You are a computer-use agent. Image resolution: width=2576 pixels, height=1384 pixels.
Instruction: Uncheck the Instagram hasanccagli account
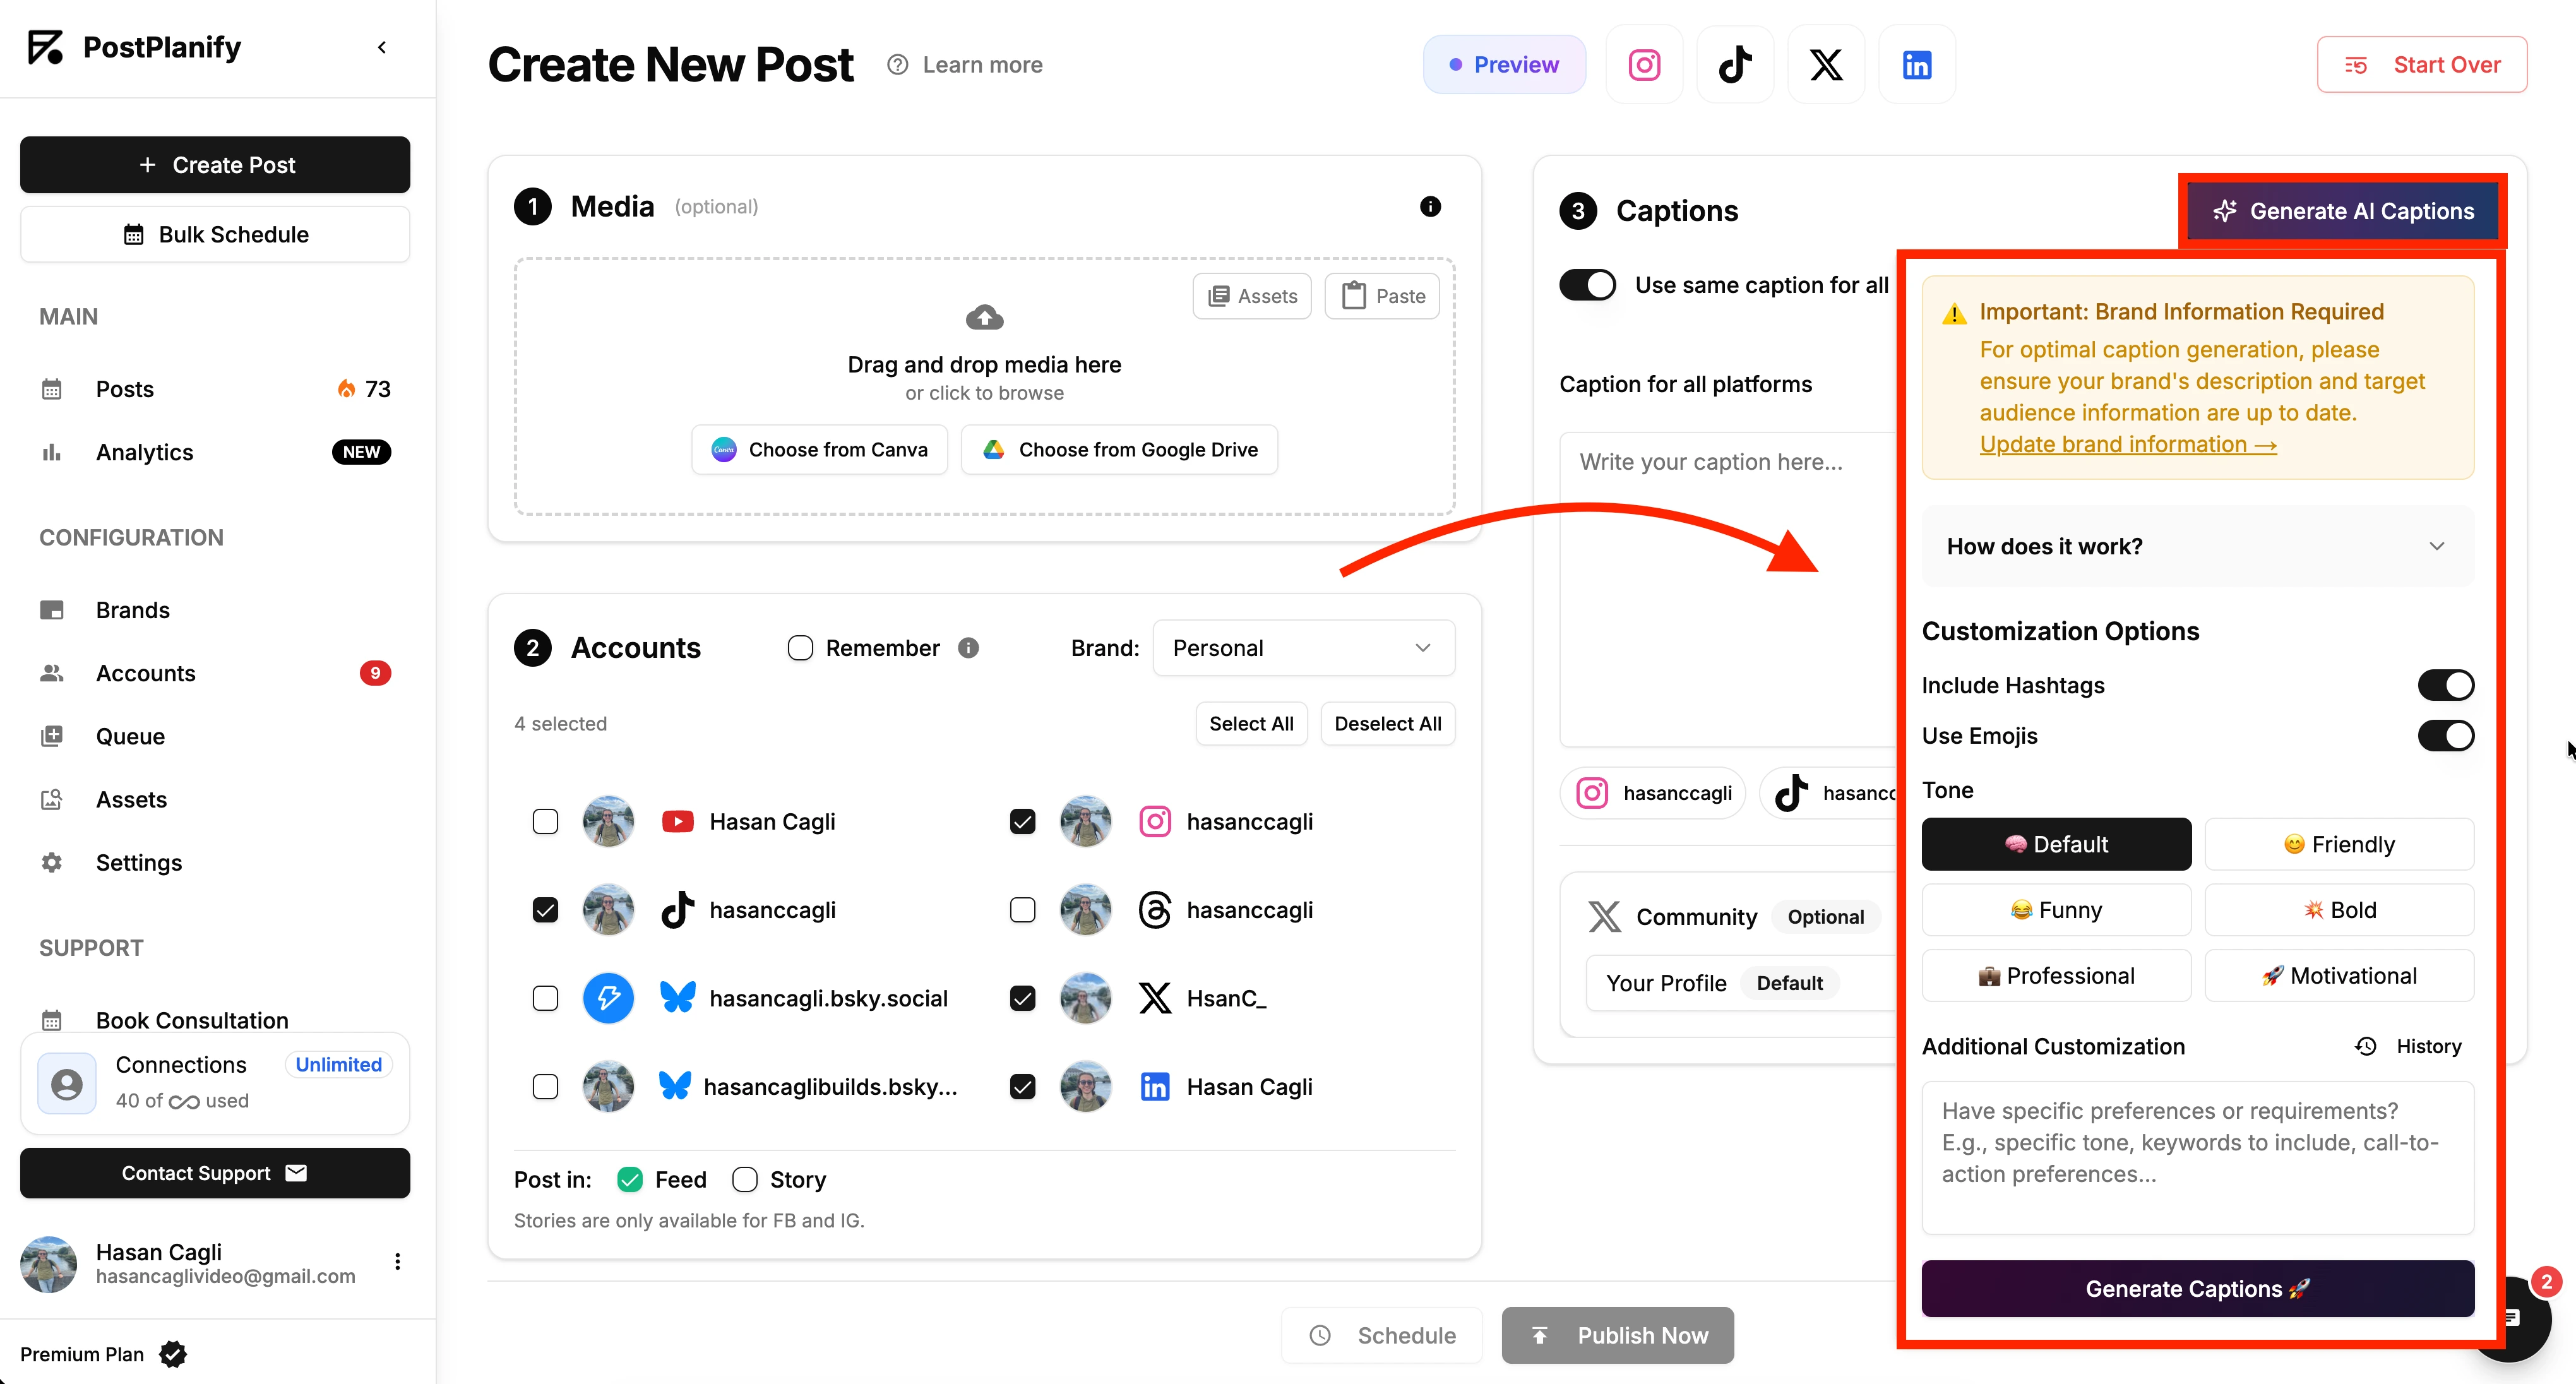(1022, 822)
